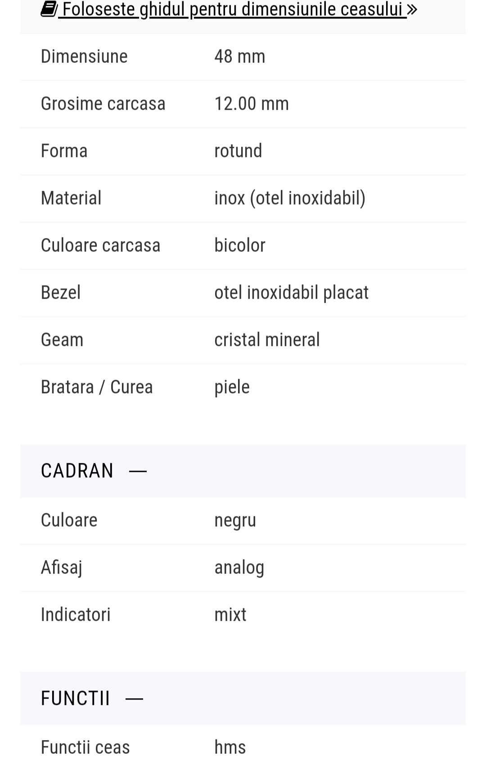The height and width of the screenshot is (763, 486).
Task: Click the Grosime carcasa label
Action: [x=103, y=104]
